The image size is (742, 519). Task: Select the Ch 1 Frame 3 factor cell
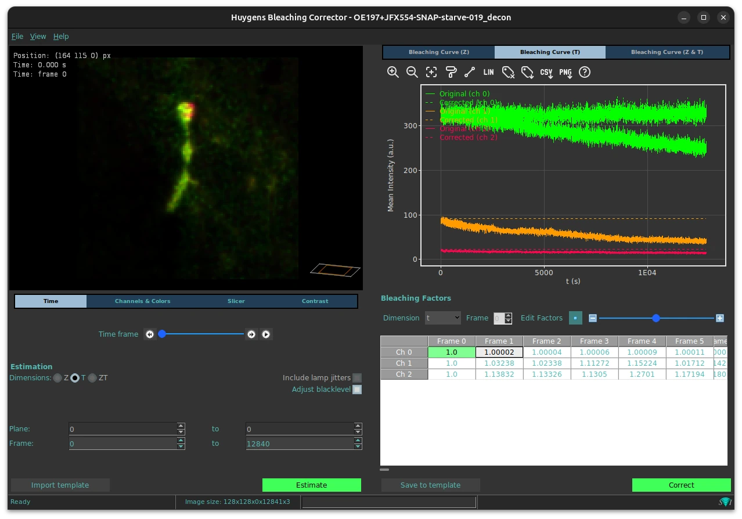coord(594,363)
